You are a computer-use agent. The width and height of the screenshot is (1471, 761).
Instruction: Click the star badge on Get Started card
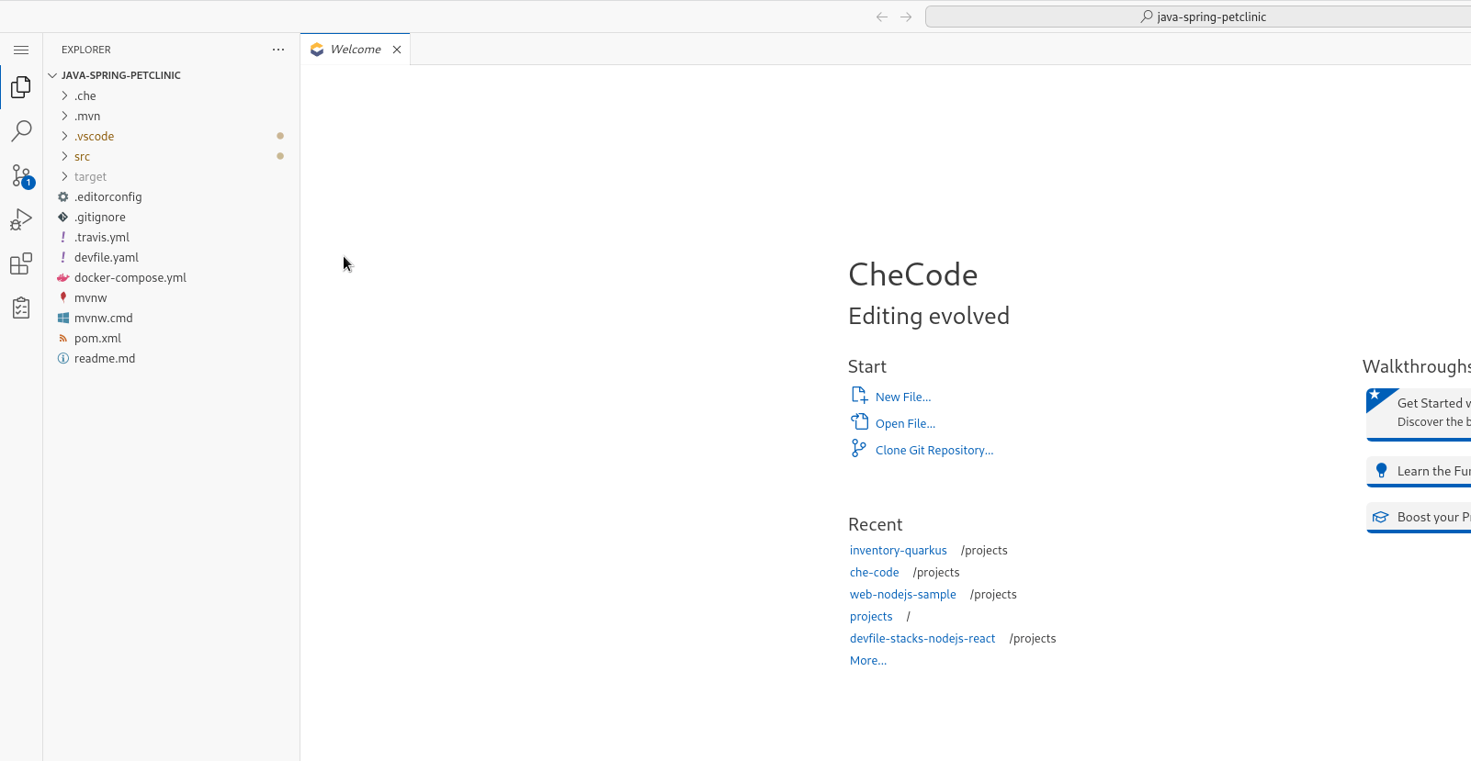pos(1375,395)
